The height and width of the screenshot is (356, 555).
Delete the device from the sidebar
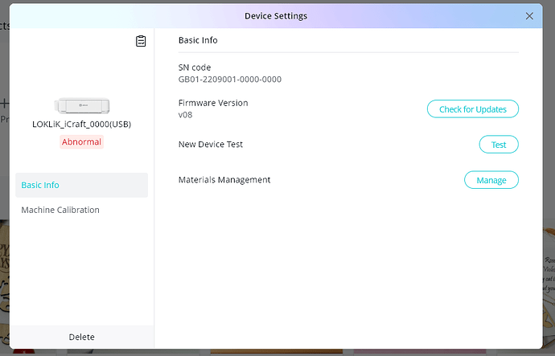tap(81, 337)
